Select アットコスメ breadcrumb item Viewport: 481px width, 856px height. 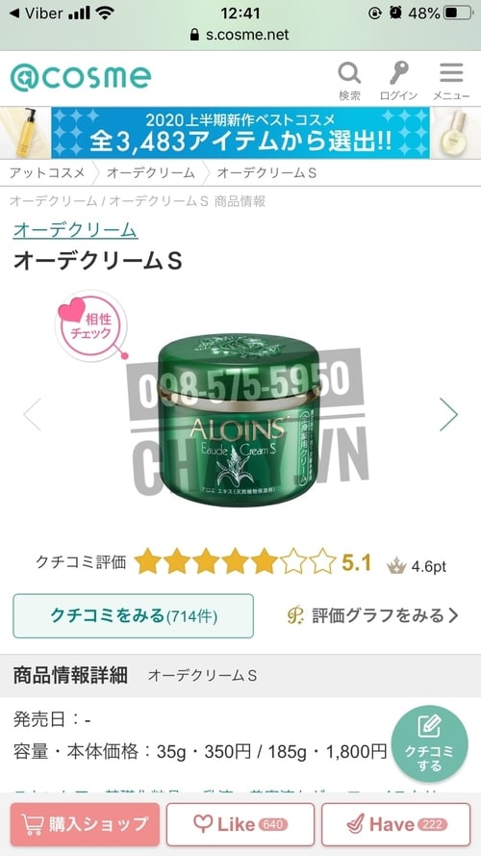pos(47,173)
